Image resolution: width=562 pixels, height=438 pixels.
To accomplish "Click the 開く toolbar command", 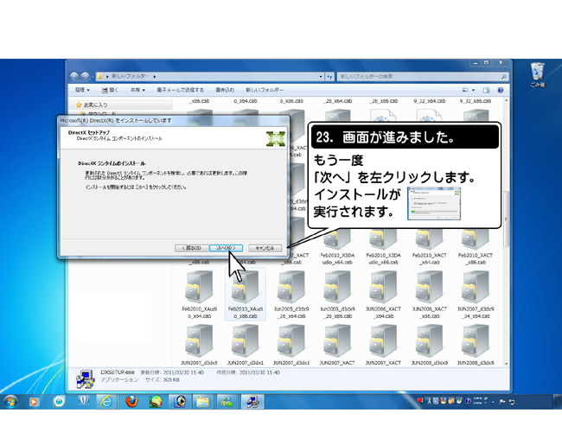I will [x=110, y=90].
